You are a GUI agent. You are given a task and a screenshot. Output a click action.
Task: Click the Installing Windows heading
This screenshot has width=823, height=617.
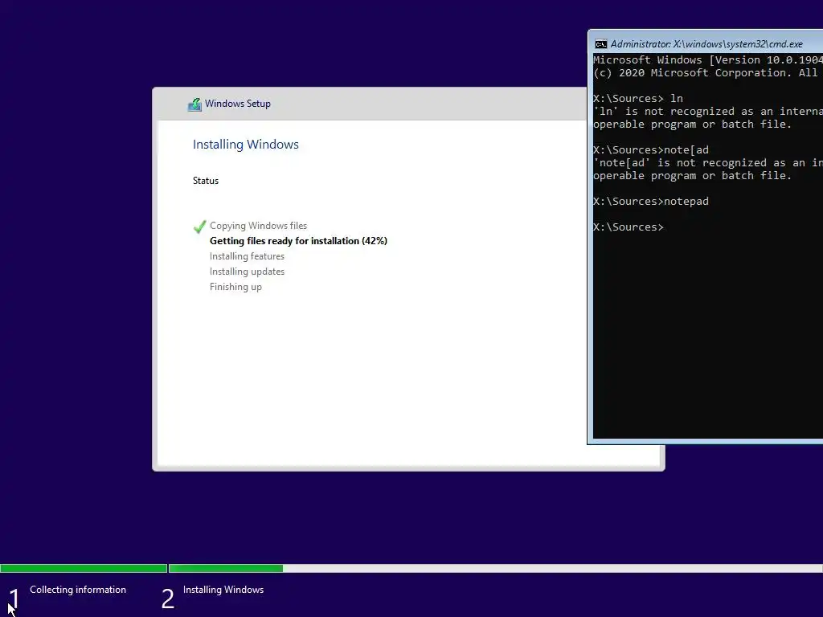click(x=246, y=145)
